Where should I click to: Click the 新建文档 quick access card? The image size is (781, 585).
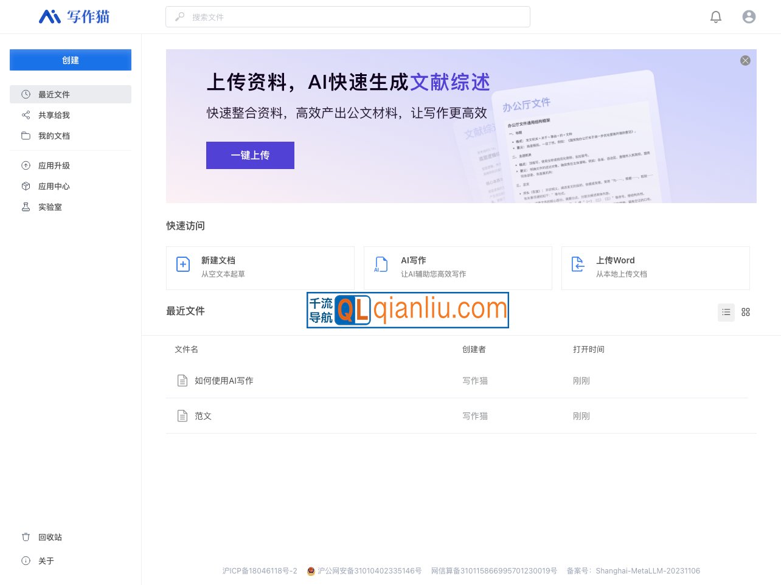click(260, 268)
